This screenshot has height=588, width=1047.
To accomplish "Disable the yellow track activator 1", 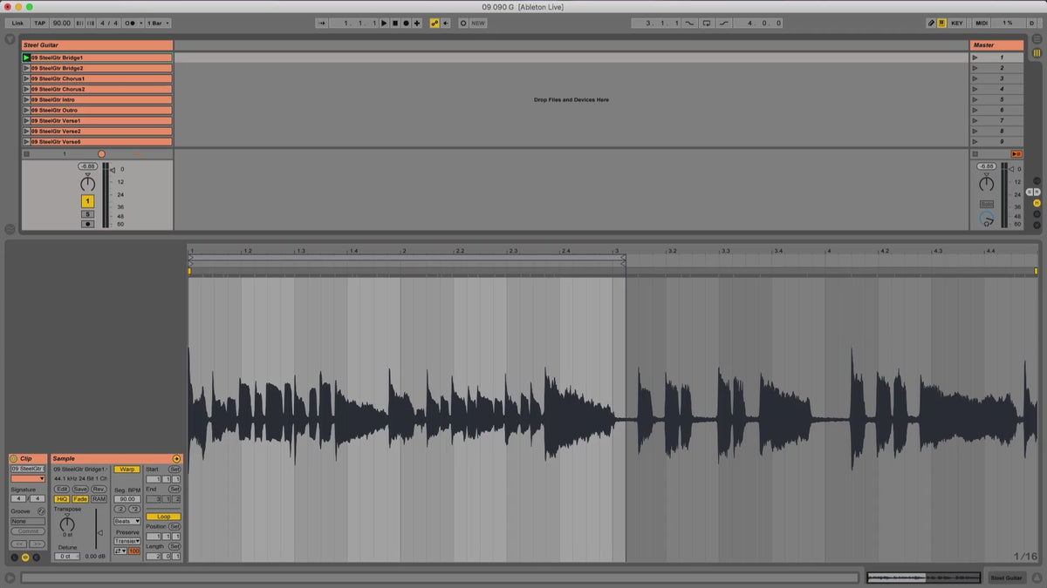I will click(x=87, y=201).
